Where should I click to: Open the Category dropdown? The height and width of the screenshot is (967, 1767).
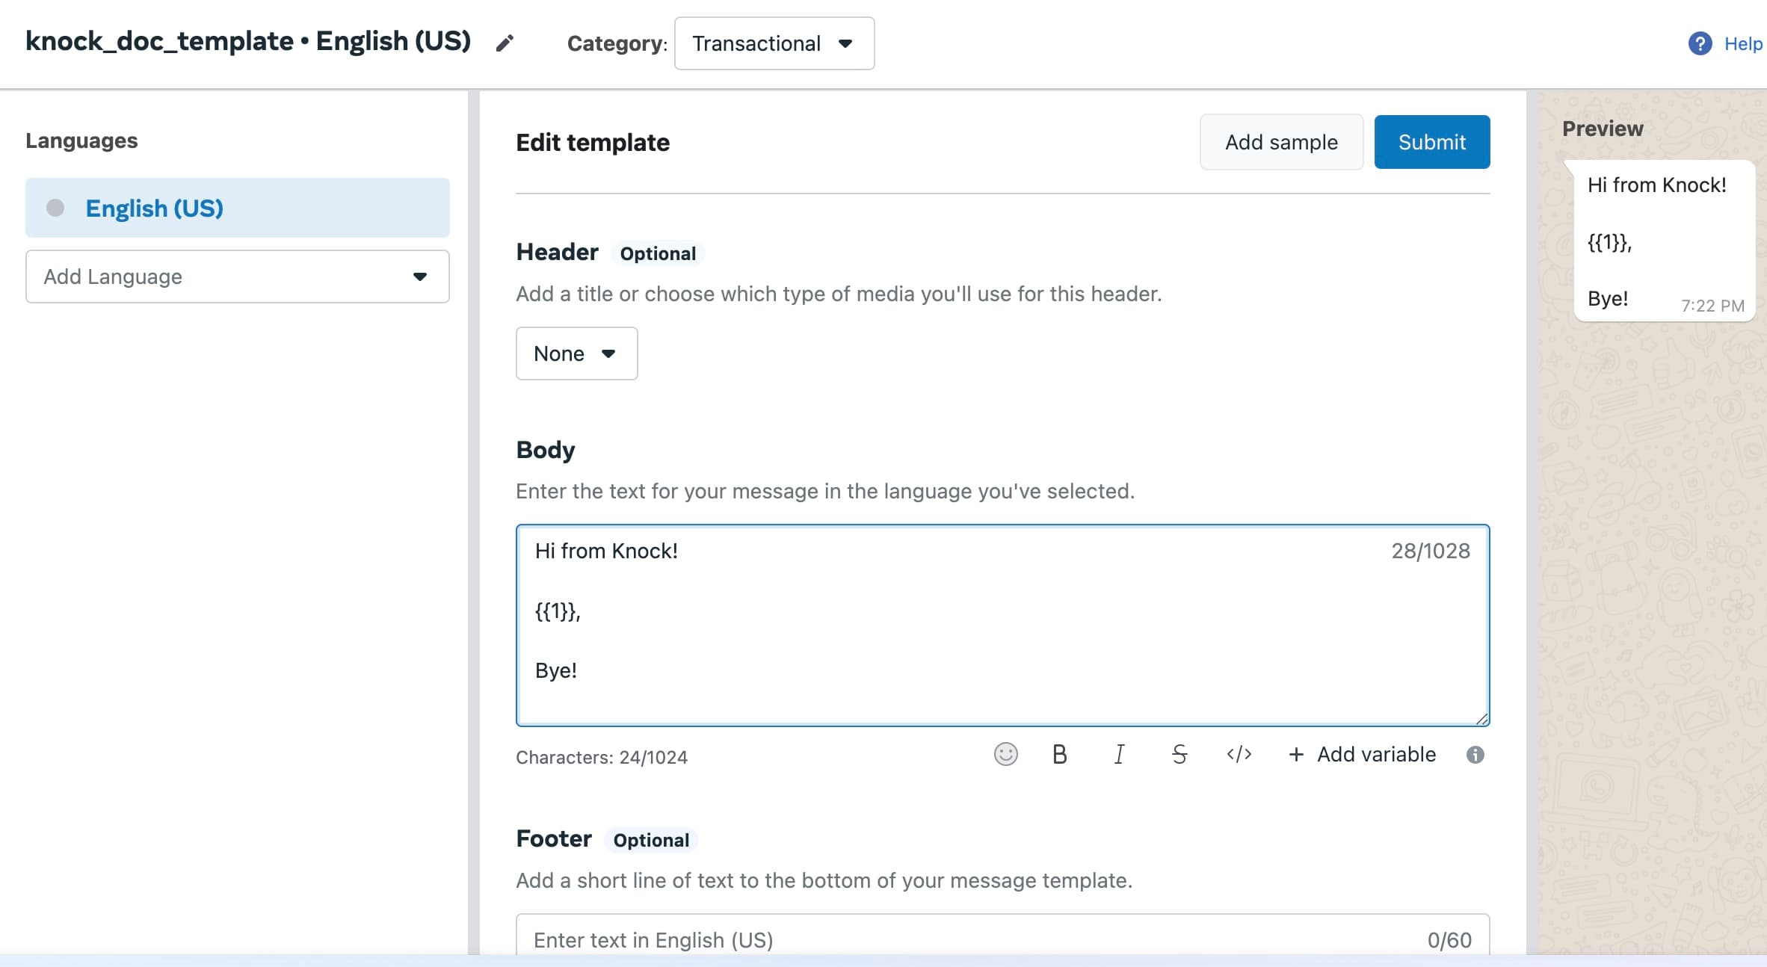click(774, 43)
